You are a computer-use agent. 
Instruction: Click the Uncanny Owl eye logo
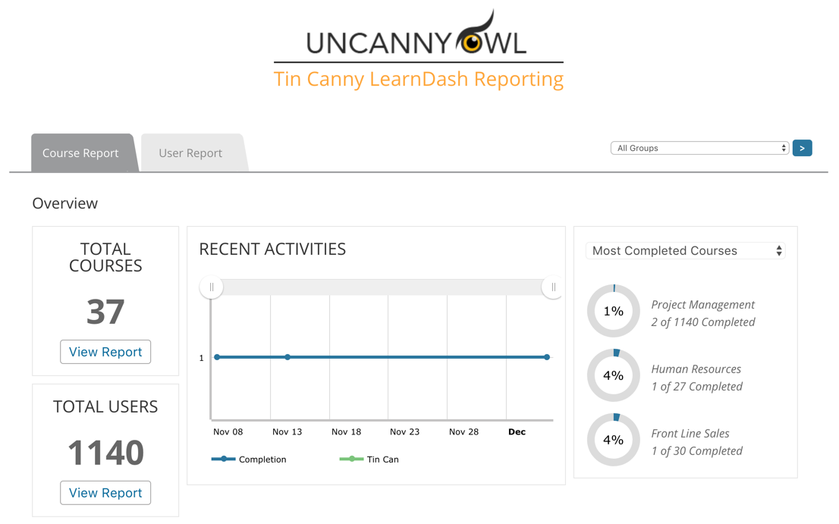[x=473, y=42]
